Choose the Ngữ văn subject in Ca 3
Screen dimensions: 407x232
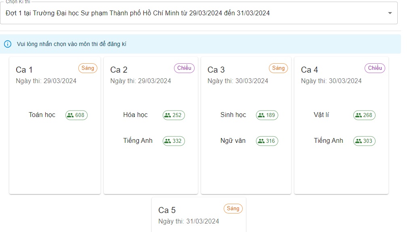coord(233,141)
